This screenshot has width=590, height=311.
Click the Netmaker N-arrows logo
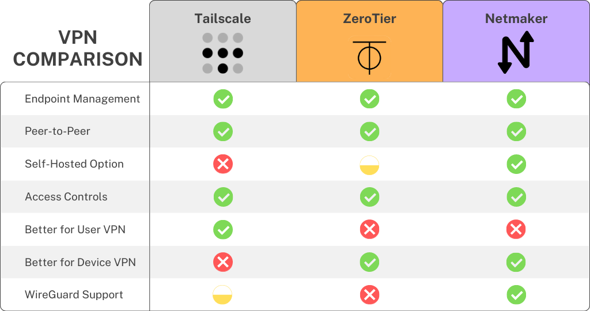516,52
